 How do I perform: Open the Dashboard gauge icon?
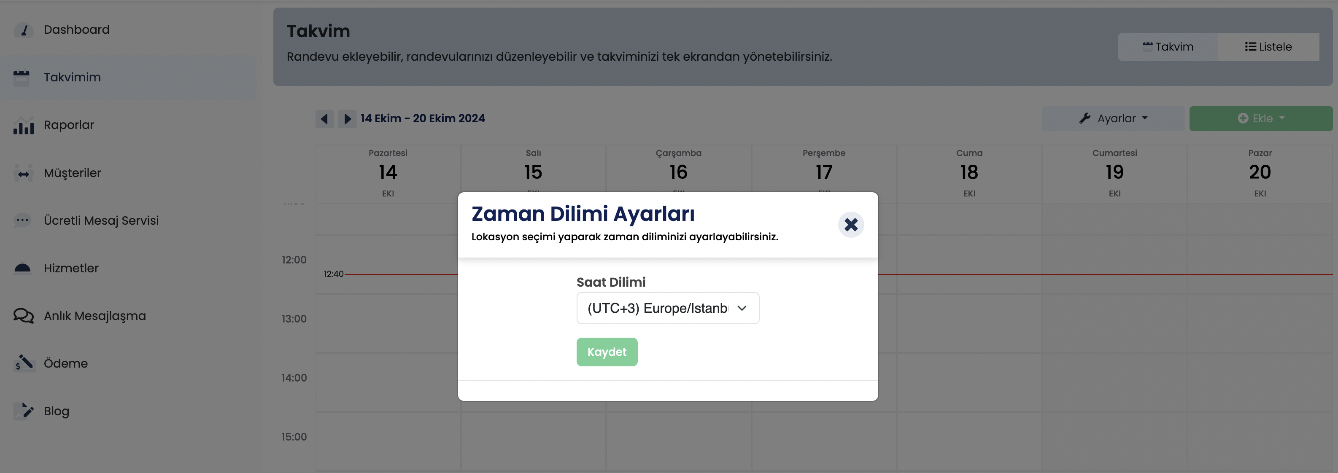tap(23, 30)
